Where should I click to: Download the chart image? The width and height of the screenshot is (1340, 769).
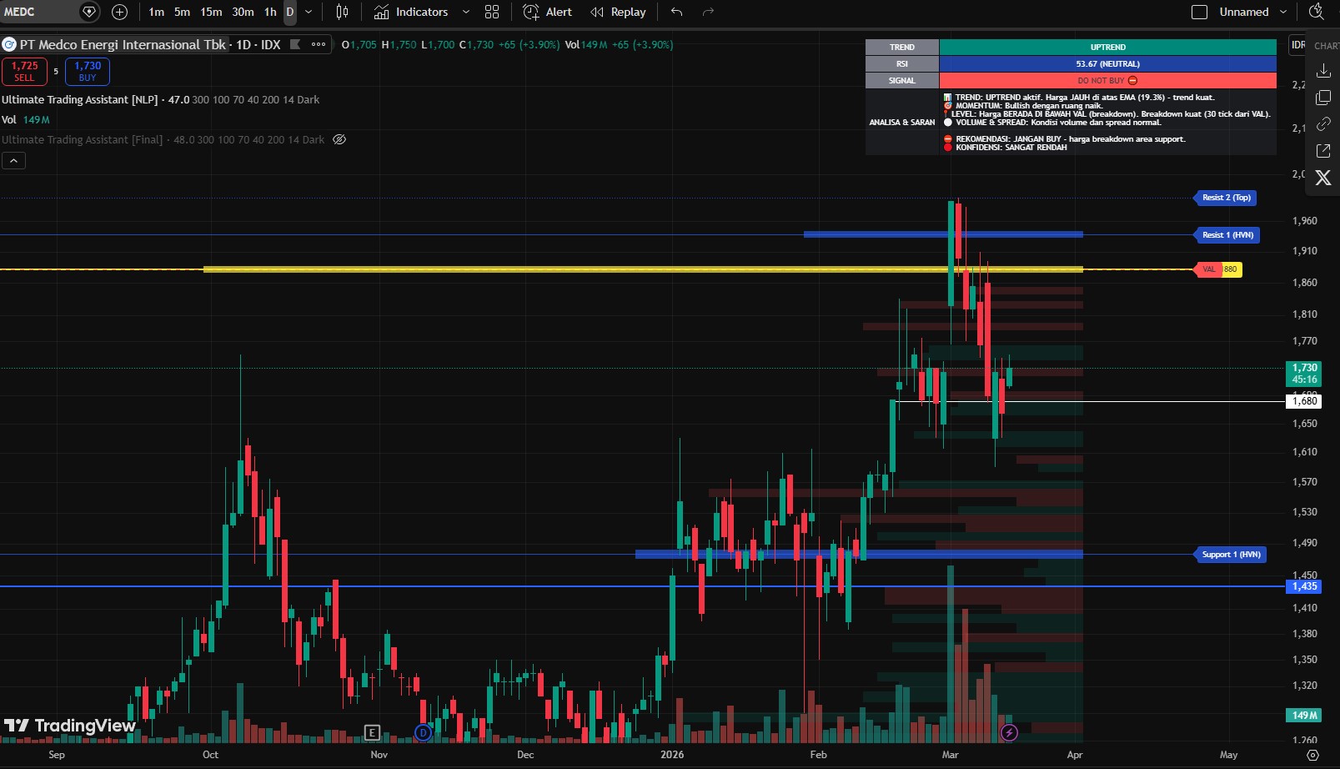pos(1323,71)
